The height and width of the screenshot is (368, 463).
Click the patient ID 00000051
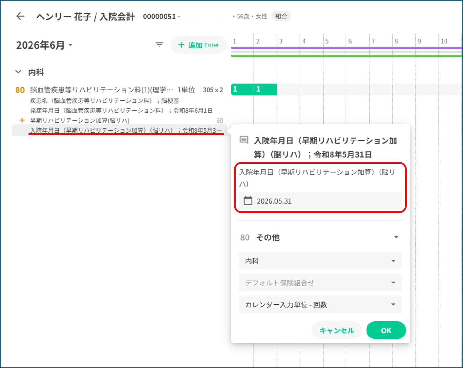coord(159,17)
